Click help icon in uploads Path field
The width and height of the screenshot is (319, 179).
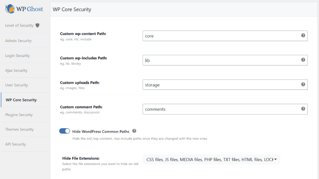[303, 84]
